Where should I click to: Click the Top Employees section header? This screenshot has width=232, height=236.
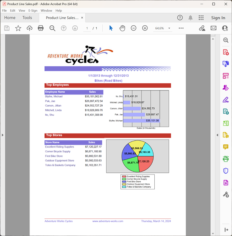(x=108, y=85)
